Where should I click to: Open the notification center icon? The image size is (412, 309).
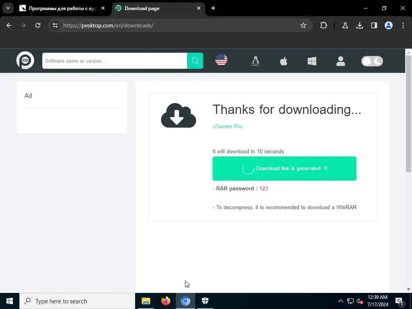[x=399, y=301]
